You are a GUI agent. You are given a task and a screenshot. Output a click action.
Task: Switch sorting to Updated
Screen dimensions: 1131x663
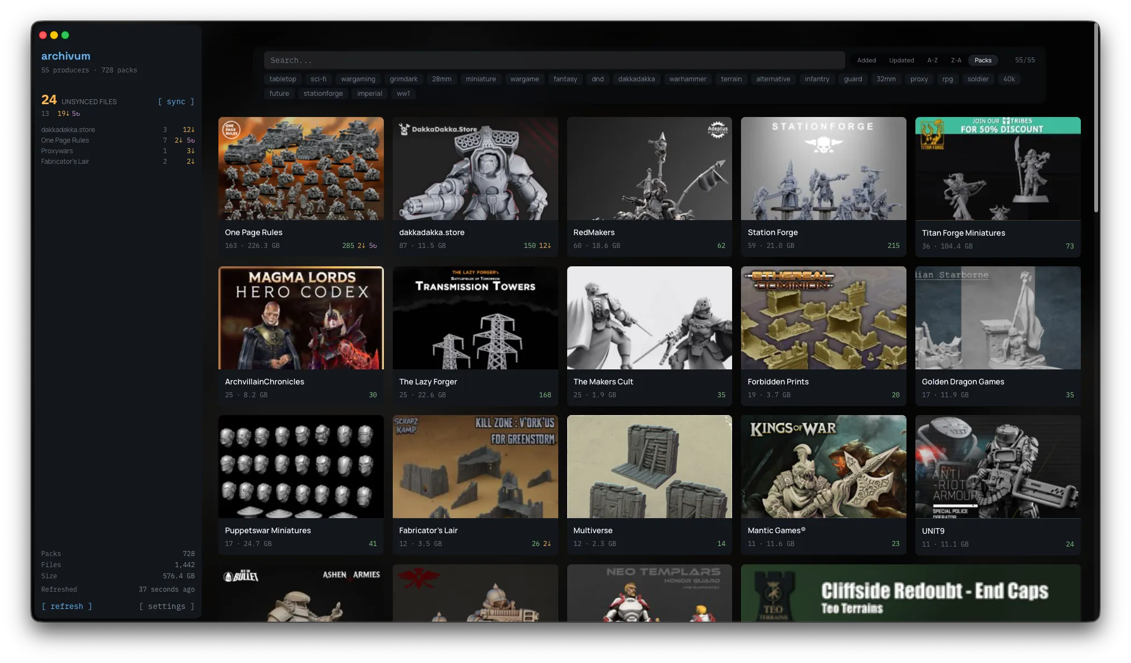point(901,60)
